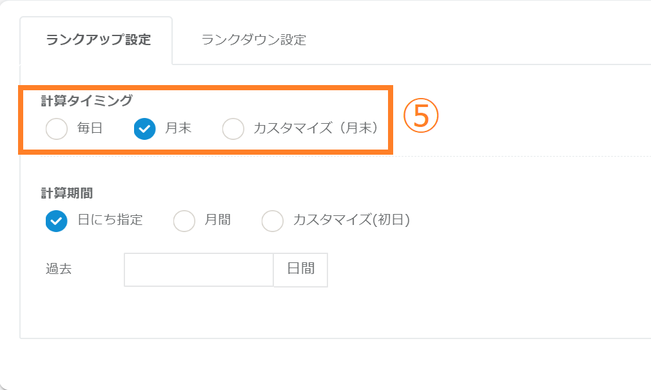Click the checked 日にち指定 radio circle
The image size is (651, 390).
[57, 220]
